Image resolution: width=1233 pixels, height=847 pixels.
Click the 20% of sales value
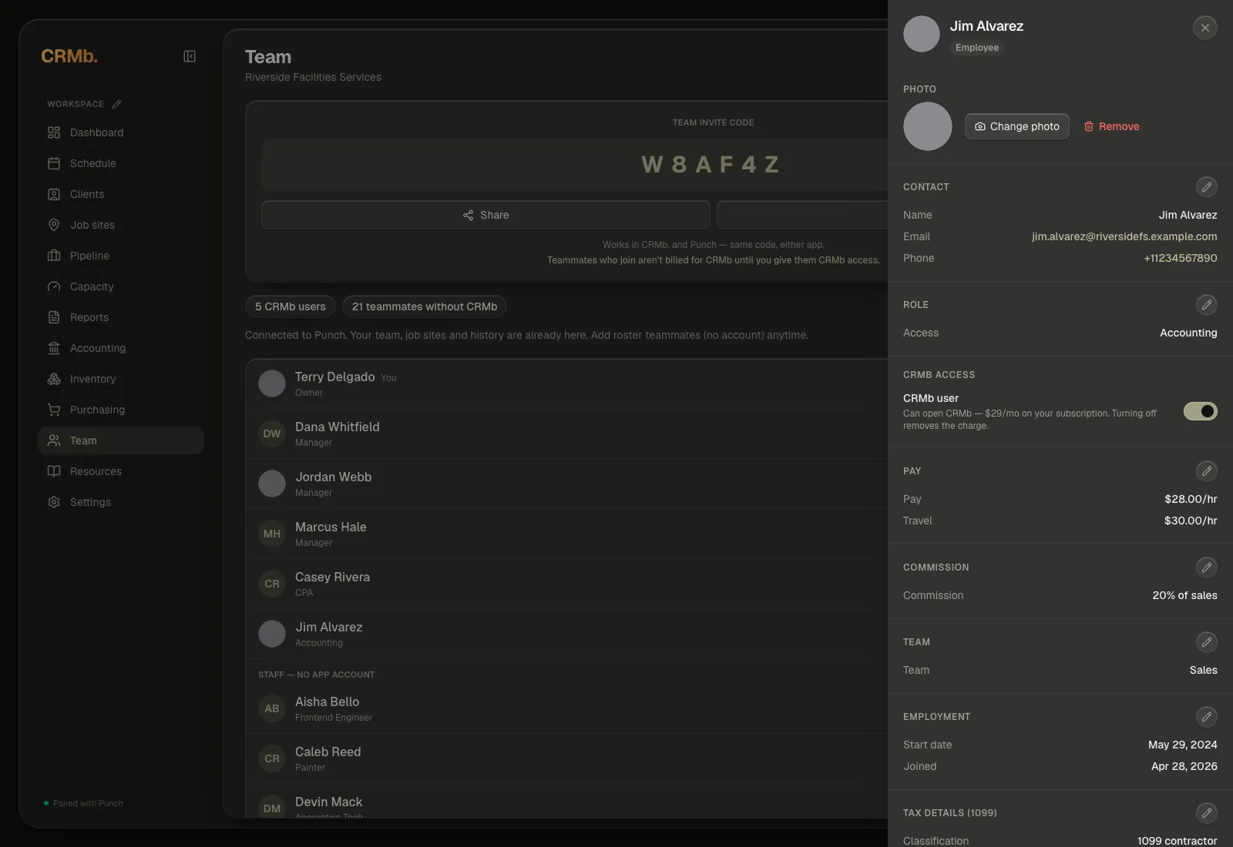(1185, 595)
